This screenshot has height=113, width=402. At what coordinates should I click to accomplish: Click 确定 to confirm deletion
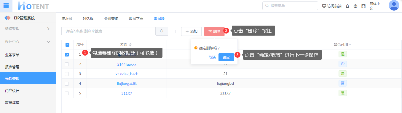coord(226,57)
